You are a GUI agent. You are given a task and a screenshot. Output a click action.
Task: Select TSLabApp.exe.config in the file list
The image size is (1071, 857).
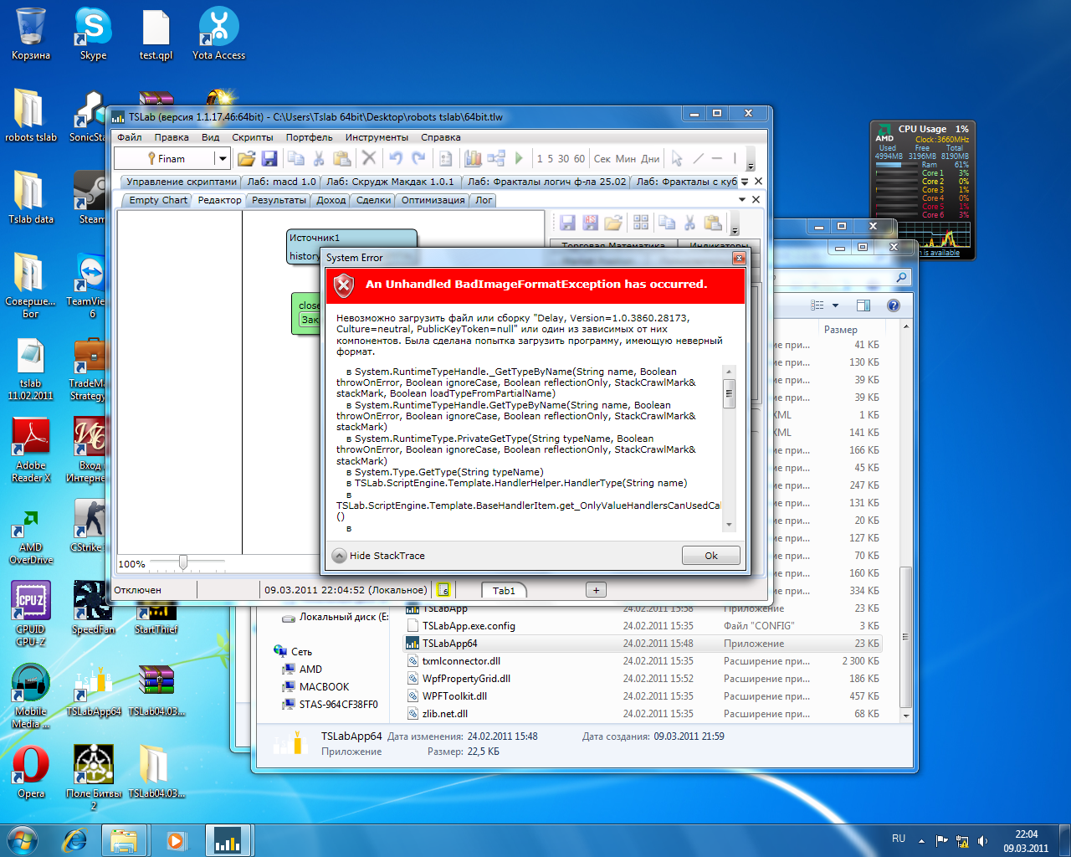click(469, 626)
